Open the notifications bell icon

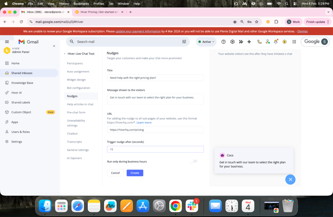point(275,42)
